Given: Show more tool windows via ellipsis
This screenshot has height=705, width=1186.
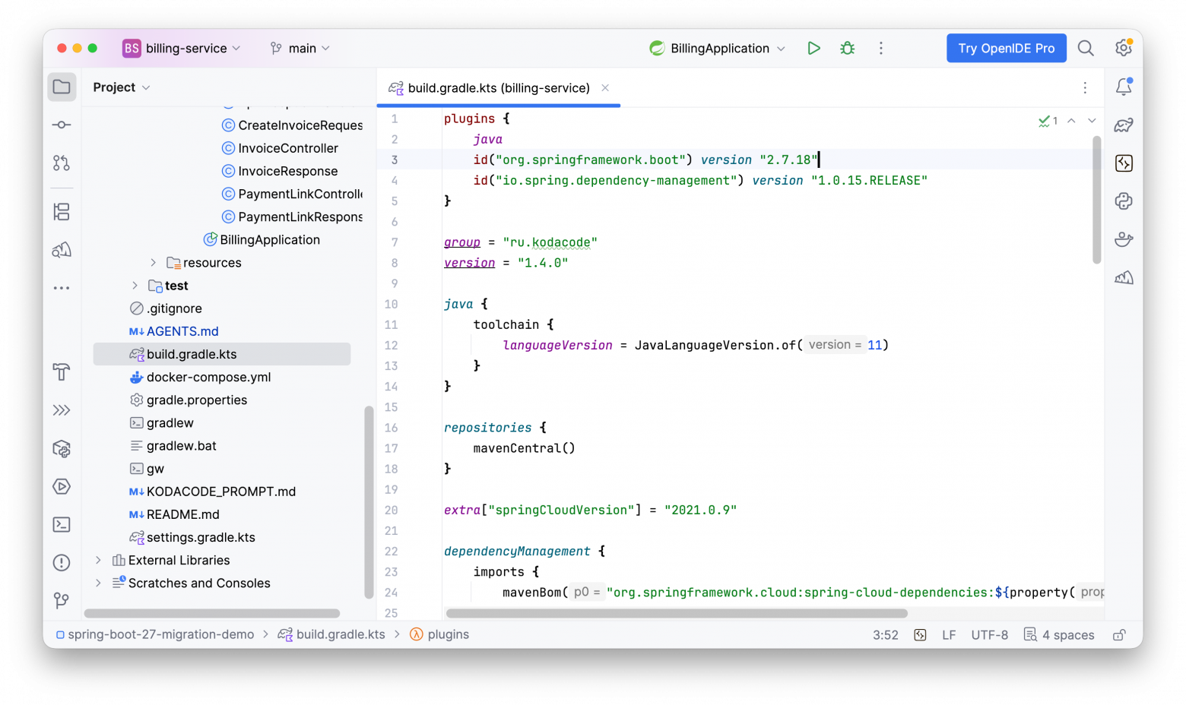Looking at the screenshot, I should 62,288.
